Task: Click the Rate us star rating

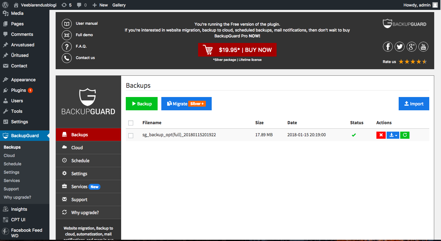Action: pos(413,61)
